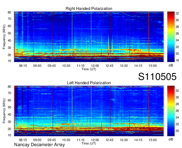Click '20' frequency tick on upper plot
The width and height of the screenshot is (182, 148).
pos(9,55)
